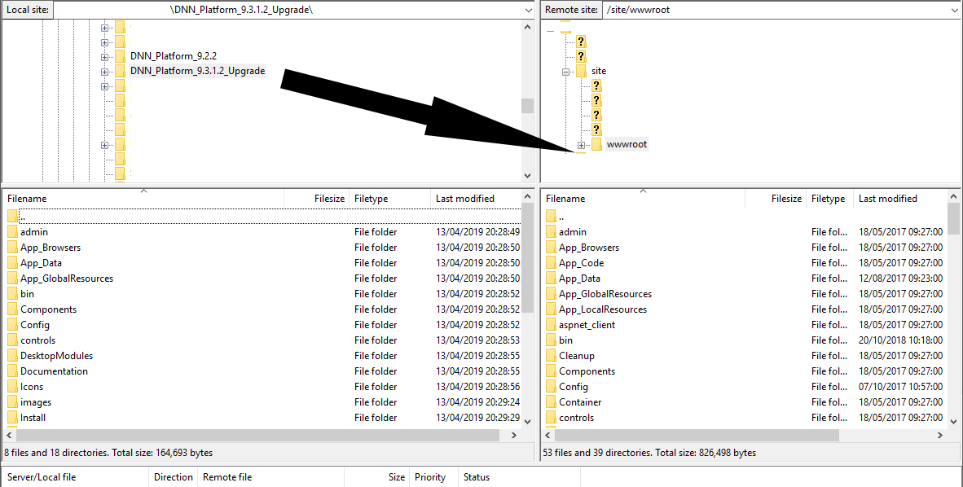Click the local DesktopModules folder icon
Viewport: 963px width, 487px height.
pyautogui.click(x=12, y=356)
